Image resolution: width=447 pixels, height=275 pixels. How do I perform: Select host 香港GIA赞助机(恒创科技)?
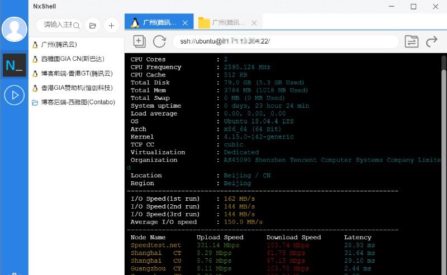(x=77, y=88)
